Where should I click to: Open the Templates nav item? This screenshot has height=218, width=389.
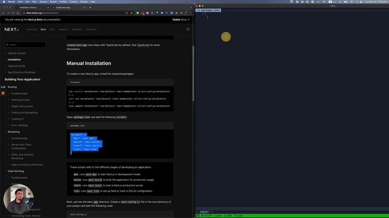coord(77,30)
